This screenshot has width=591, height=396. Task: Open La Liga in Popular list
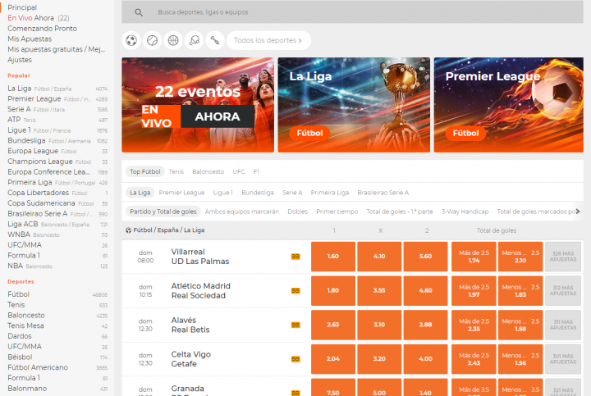[x=57, y=89]
